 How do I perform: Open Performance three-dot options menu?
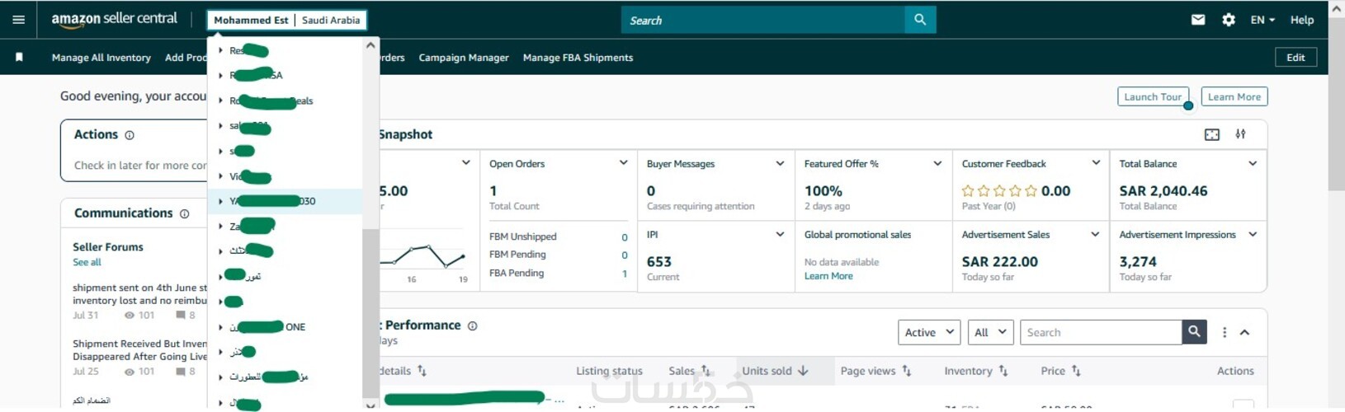coord(1225,332)
